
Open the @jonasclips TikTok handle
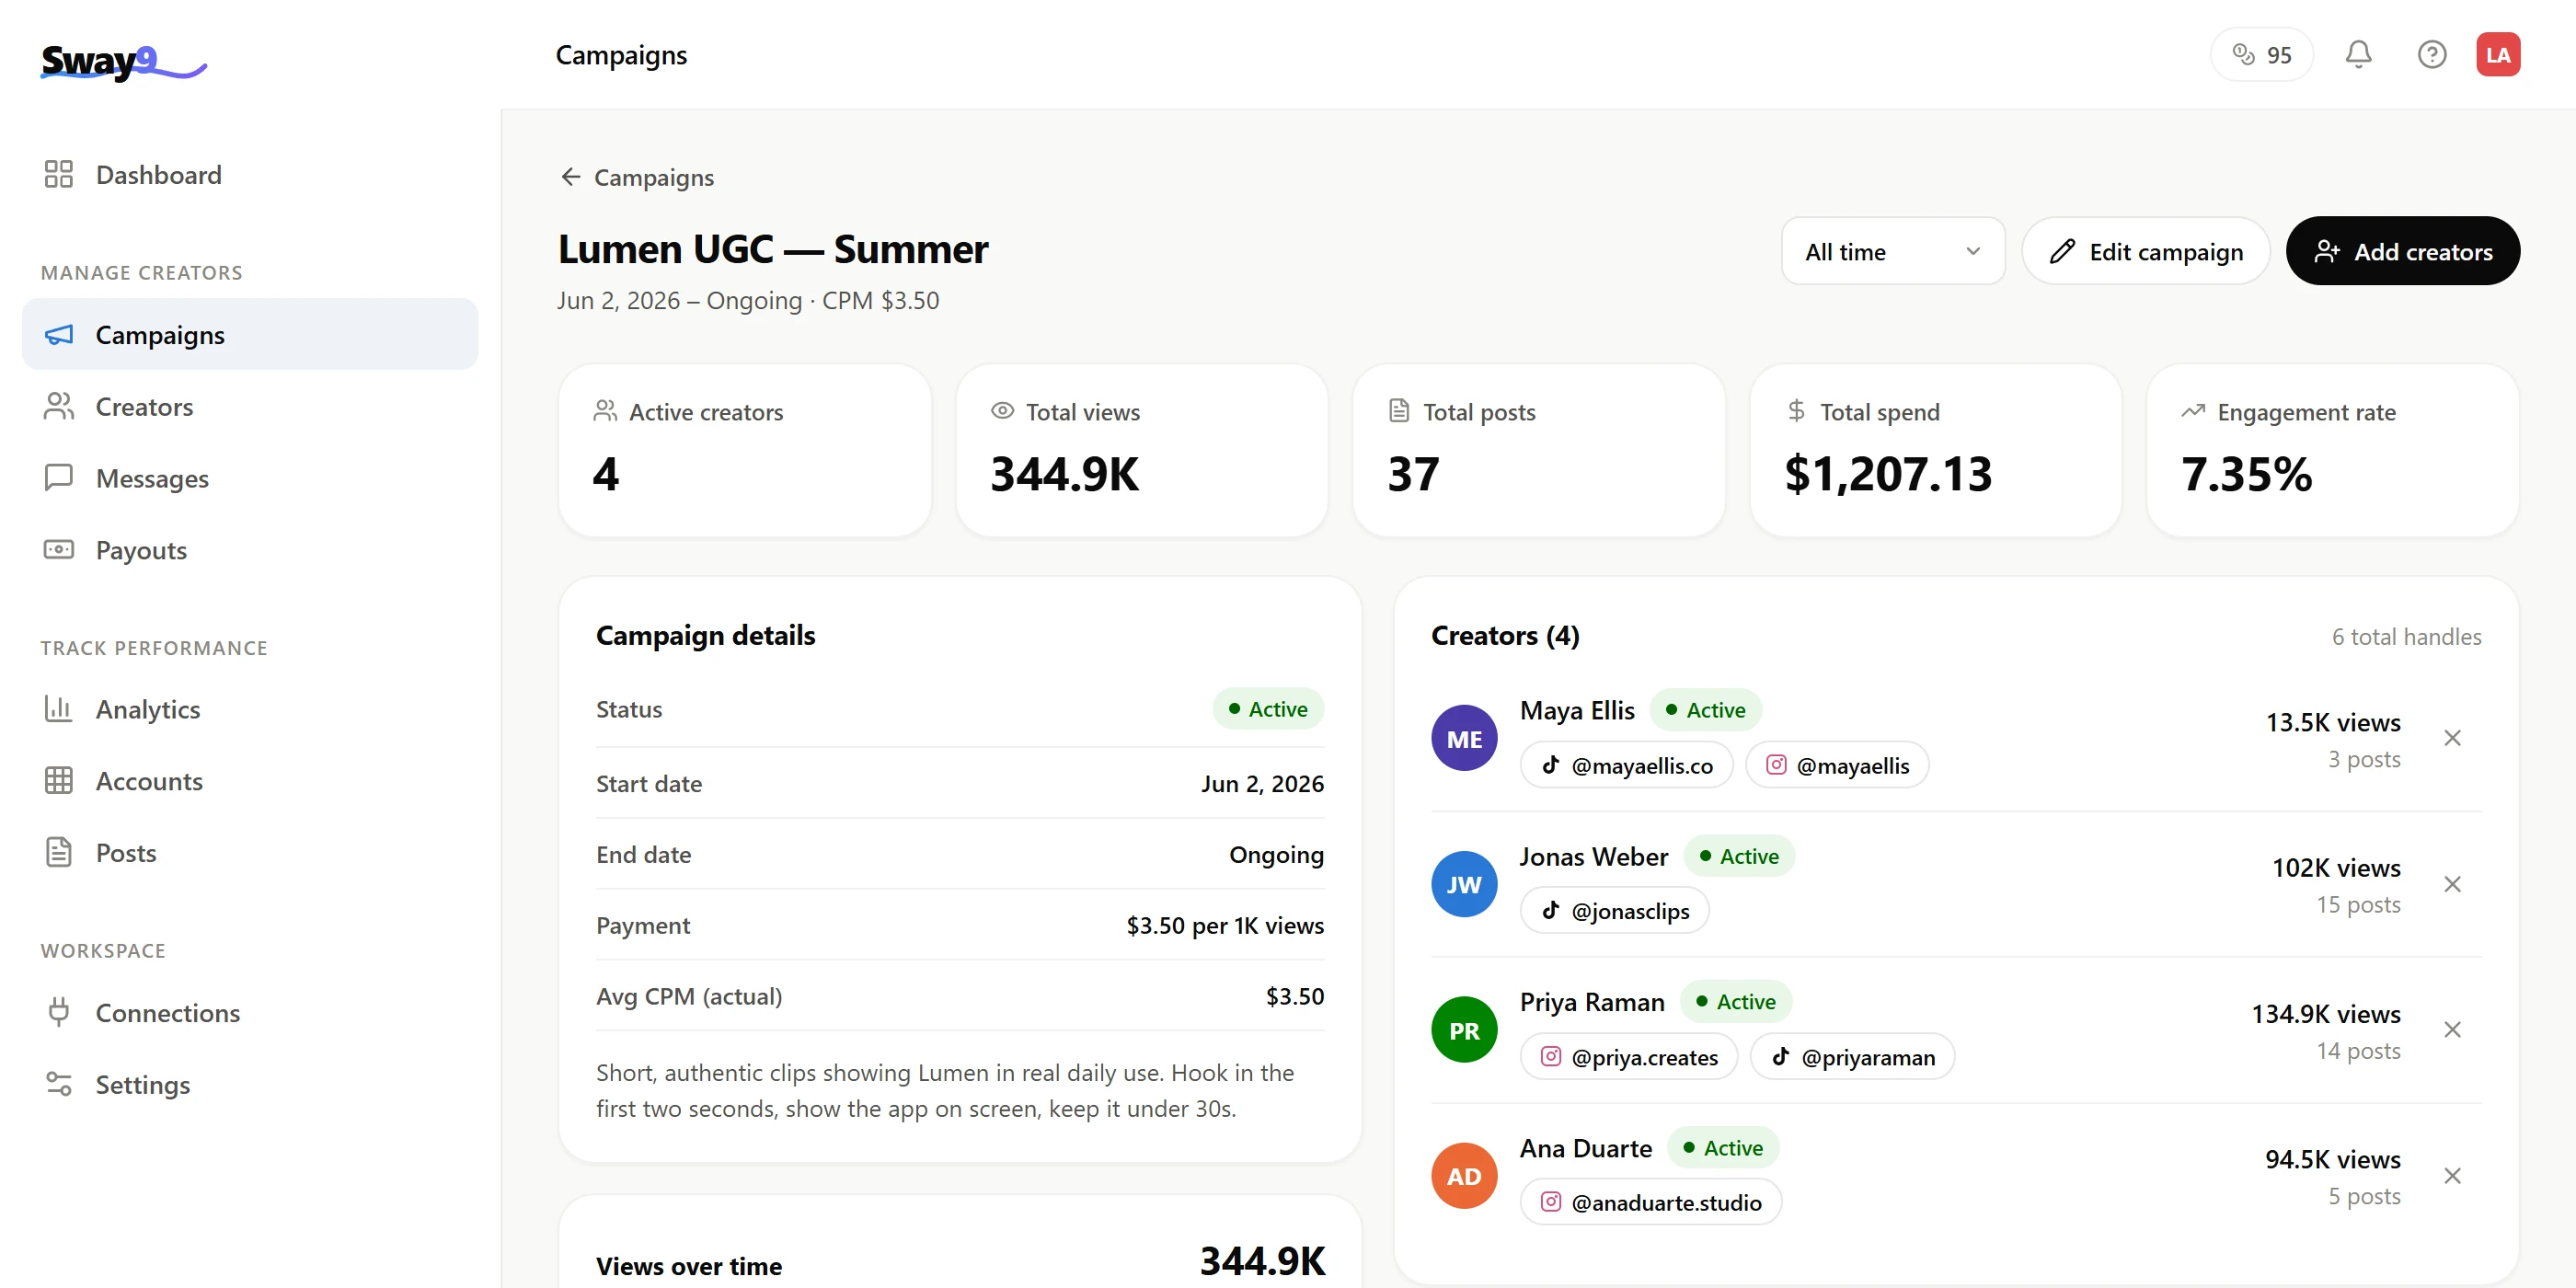[1614, 911]
